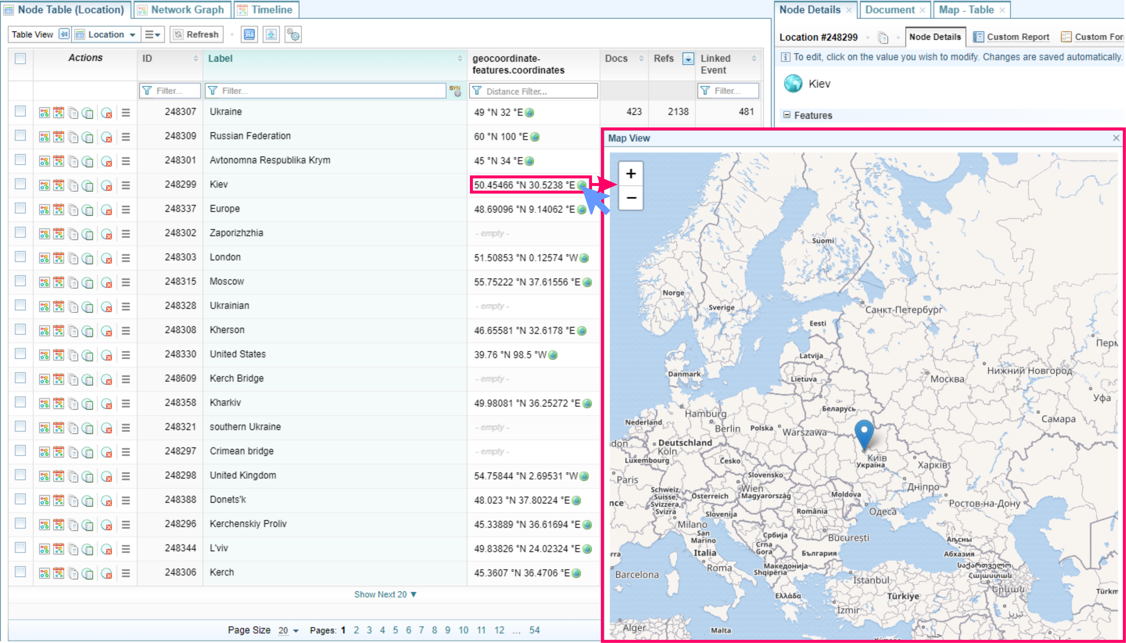Collapse the Features section
This screenshot has width=1126, height=643.
[x=786, y=115]
